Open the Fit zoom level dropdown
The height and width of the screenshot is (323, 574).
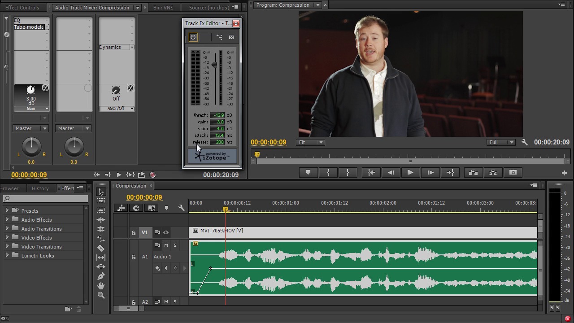pos(310,142)
